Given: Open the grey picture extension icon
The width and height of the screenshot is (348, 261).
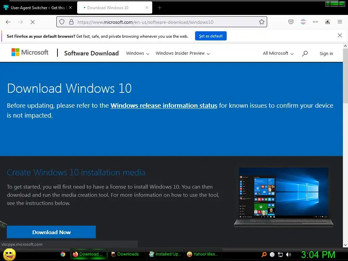Looking at the screenshot, I should coord(328,22).
